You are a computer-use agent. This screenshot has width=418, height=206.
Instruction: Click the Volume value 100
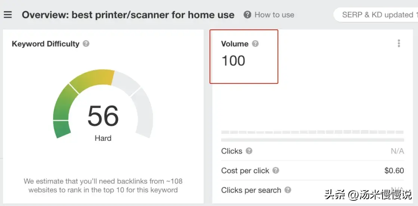pyautogui.click(x=233, y=61)
